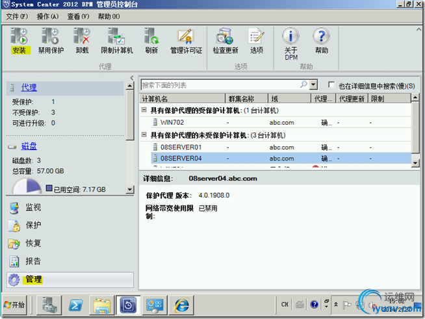Viewport: 425px width, 319px height.
Task: Click the search list input field
Action: [220, 85]
